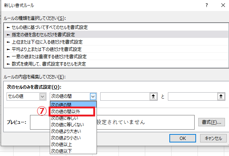
Task: Click the help question mark icon
Action: (207, 5)
